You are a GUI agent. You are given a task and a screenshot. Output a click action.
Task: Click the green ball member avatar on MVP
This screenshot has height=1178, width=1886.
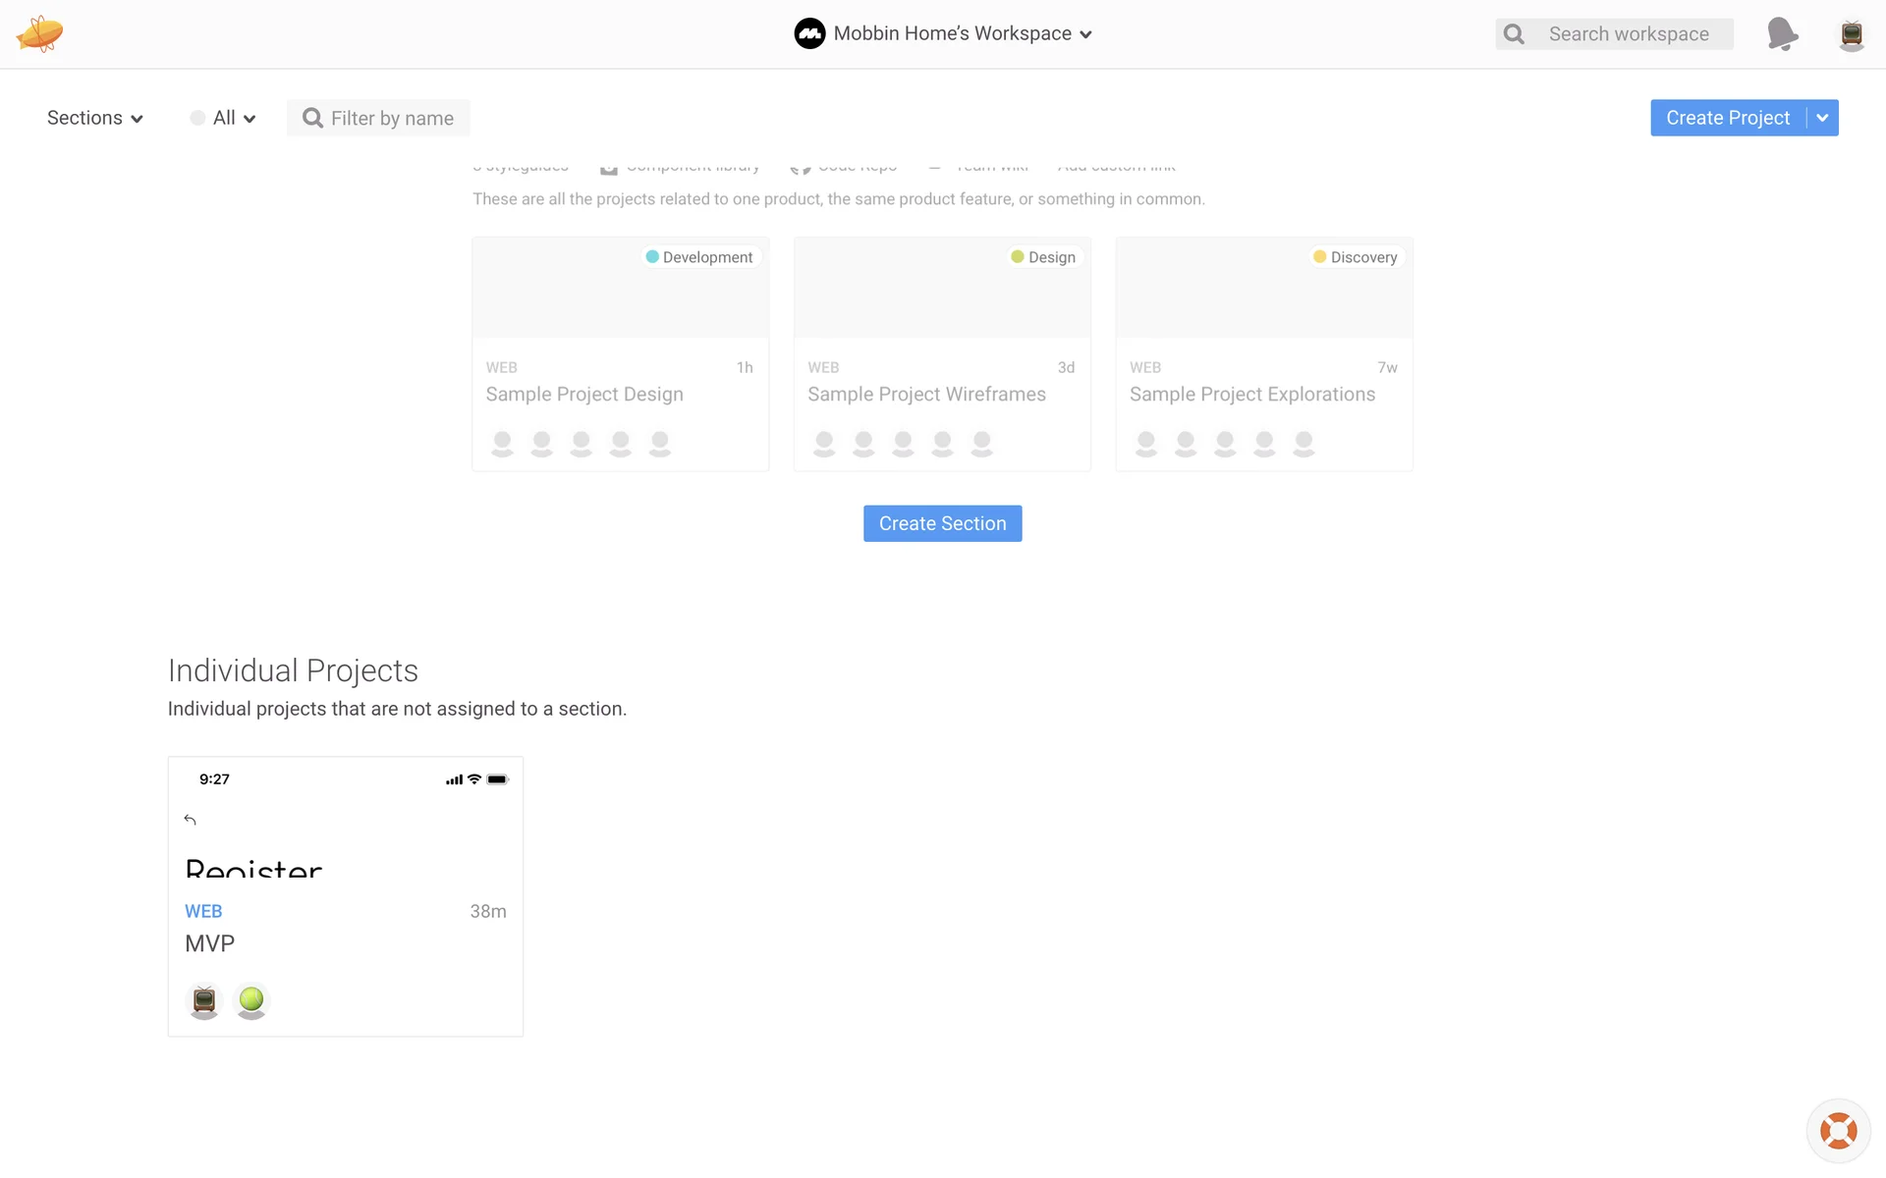click(x=251, y=1000)
